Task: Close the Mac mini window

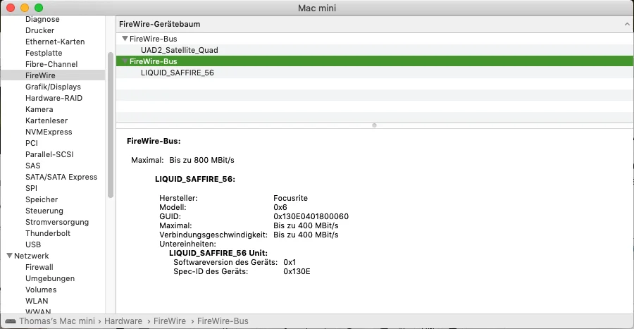Action: point(11,8)
